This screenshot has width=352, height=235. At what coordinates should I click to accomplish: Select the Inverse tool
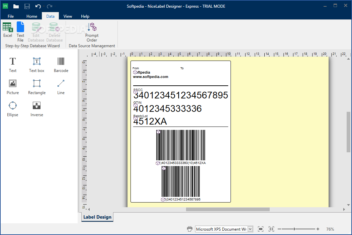(36, 109)
